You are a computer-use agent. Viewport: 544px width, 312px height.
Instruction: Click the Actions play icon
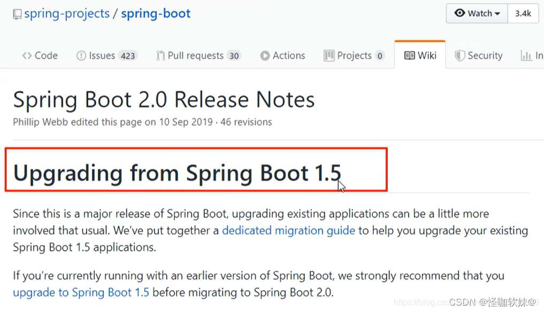click(265, 55)
